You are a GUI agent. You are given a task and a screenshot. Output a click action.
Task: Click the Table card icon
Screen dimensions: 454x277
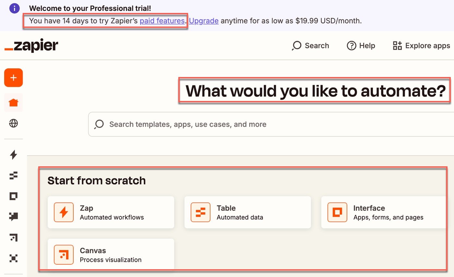201,212
